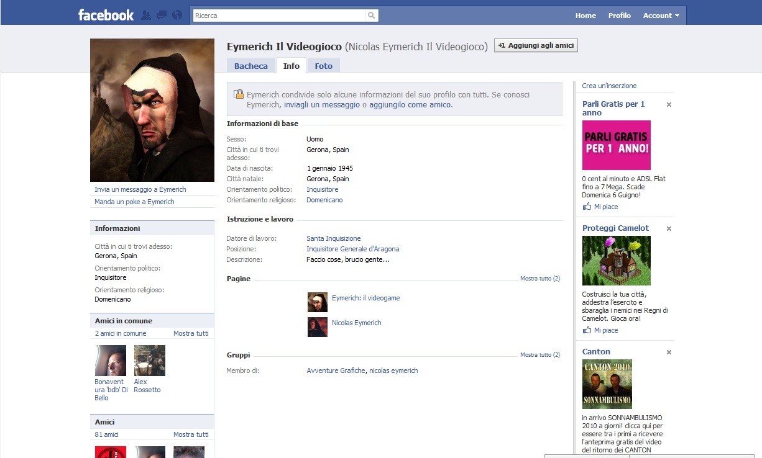Click the Canton Sonnambulismo ad image

pyautogui.click(x=607, y=384)
